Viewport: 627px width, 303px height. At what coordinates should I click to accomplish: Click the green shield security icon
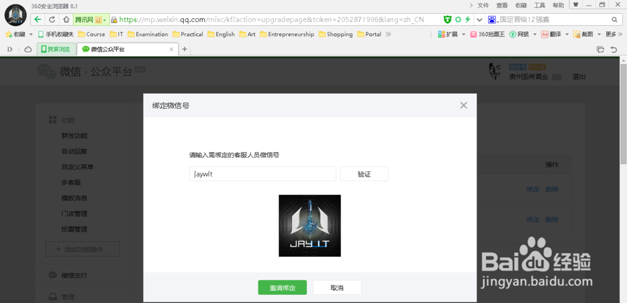(448, 19)
